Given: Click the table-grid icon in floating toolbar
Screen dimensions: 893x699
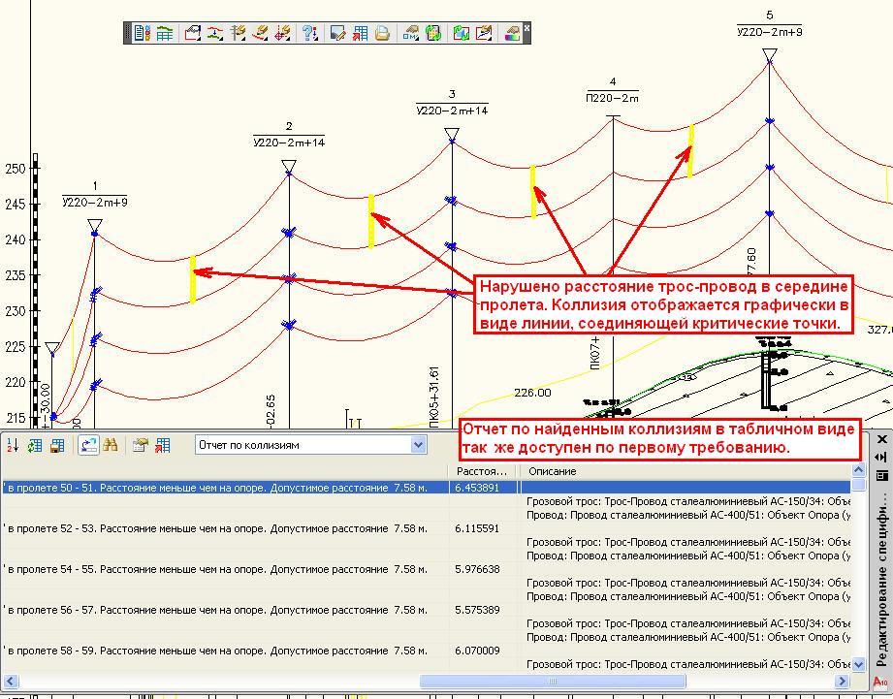Looking at the screenshot, I should [165, 33].
